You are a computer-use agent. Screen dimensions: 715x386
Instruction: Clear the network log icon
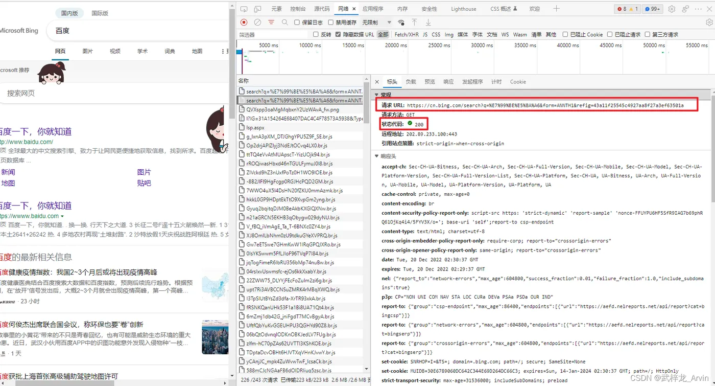coord(258,22)
